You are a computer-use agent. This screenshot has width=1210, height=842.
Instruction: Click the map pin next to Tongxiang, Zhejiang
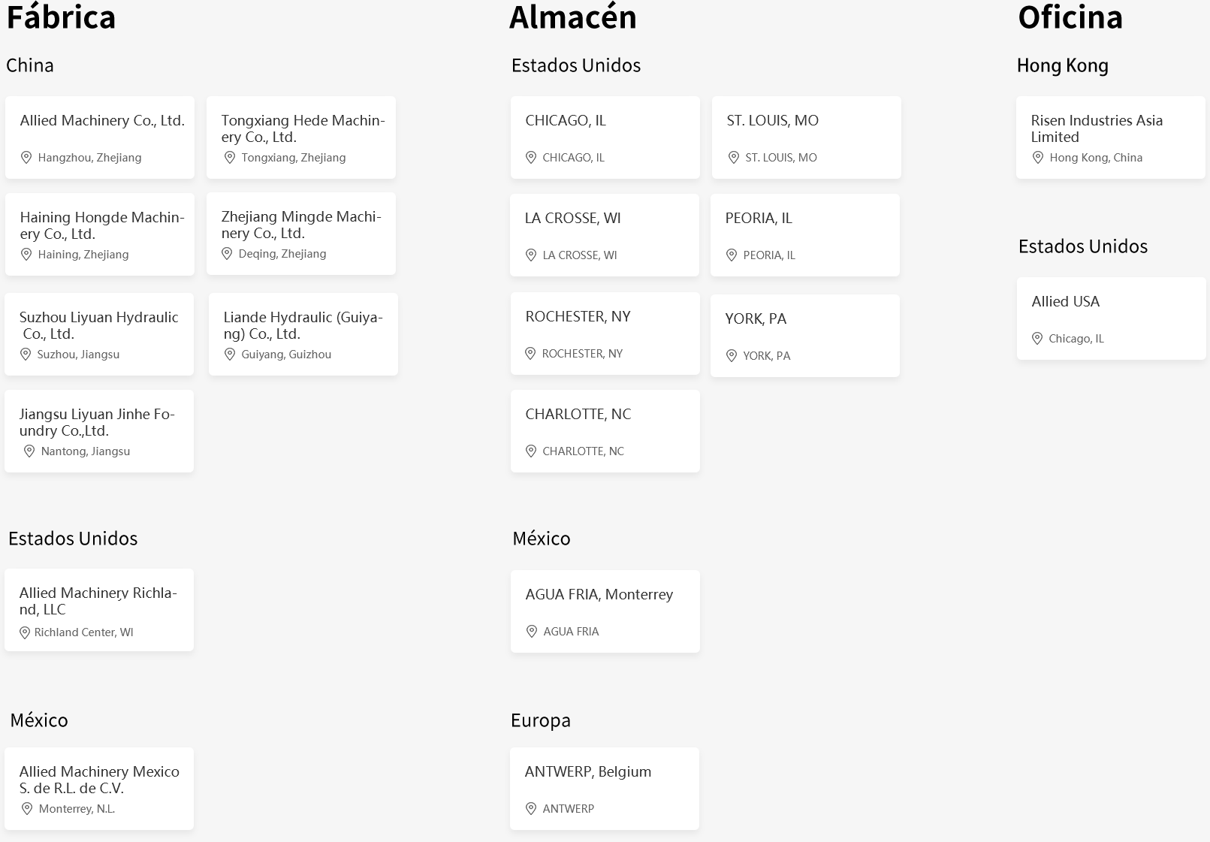pyautogui.click(x=230, y=158)
